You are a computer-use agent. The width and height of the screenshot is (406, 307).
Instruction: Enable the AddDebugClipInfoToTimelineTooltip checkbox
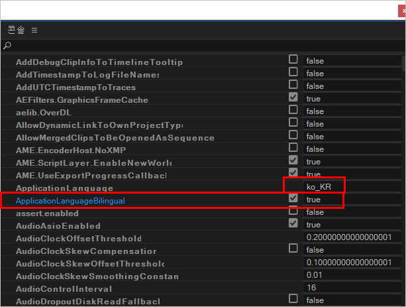(293, 60)
